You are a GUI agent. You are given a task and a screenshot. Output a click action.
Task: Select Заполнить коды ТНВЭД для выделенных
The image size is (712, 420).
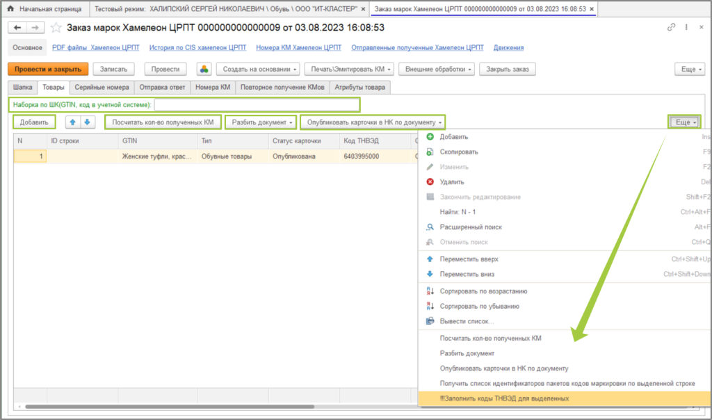[565, 398]
